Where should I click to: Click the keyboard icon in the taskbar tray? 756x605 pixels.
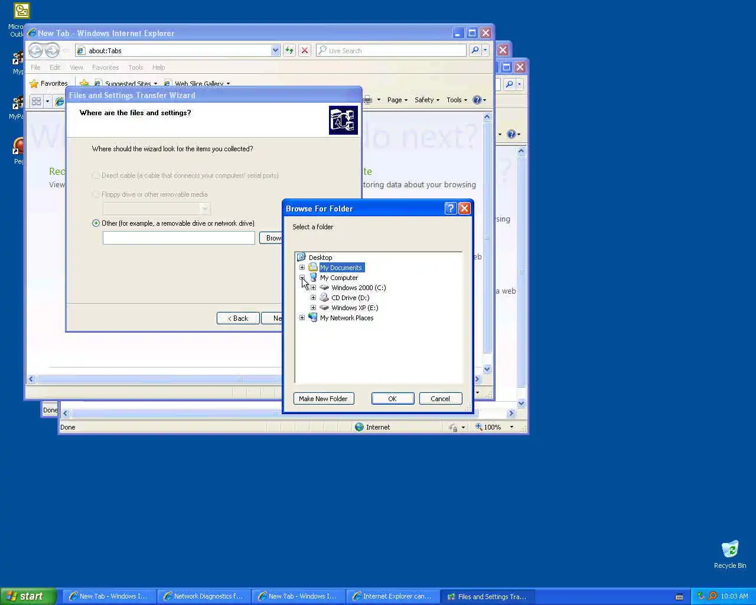pos(679,596)
